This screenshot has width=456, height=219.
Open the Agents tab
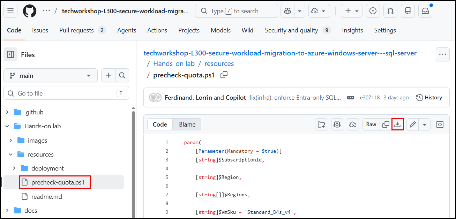(x=127, y=30)
